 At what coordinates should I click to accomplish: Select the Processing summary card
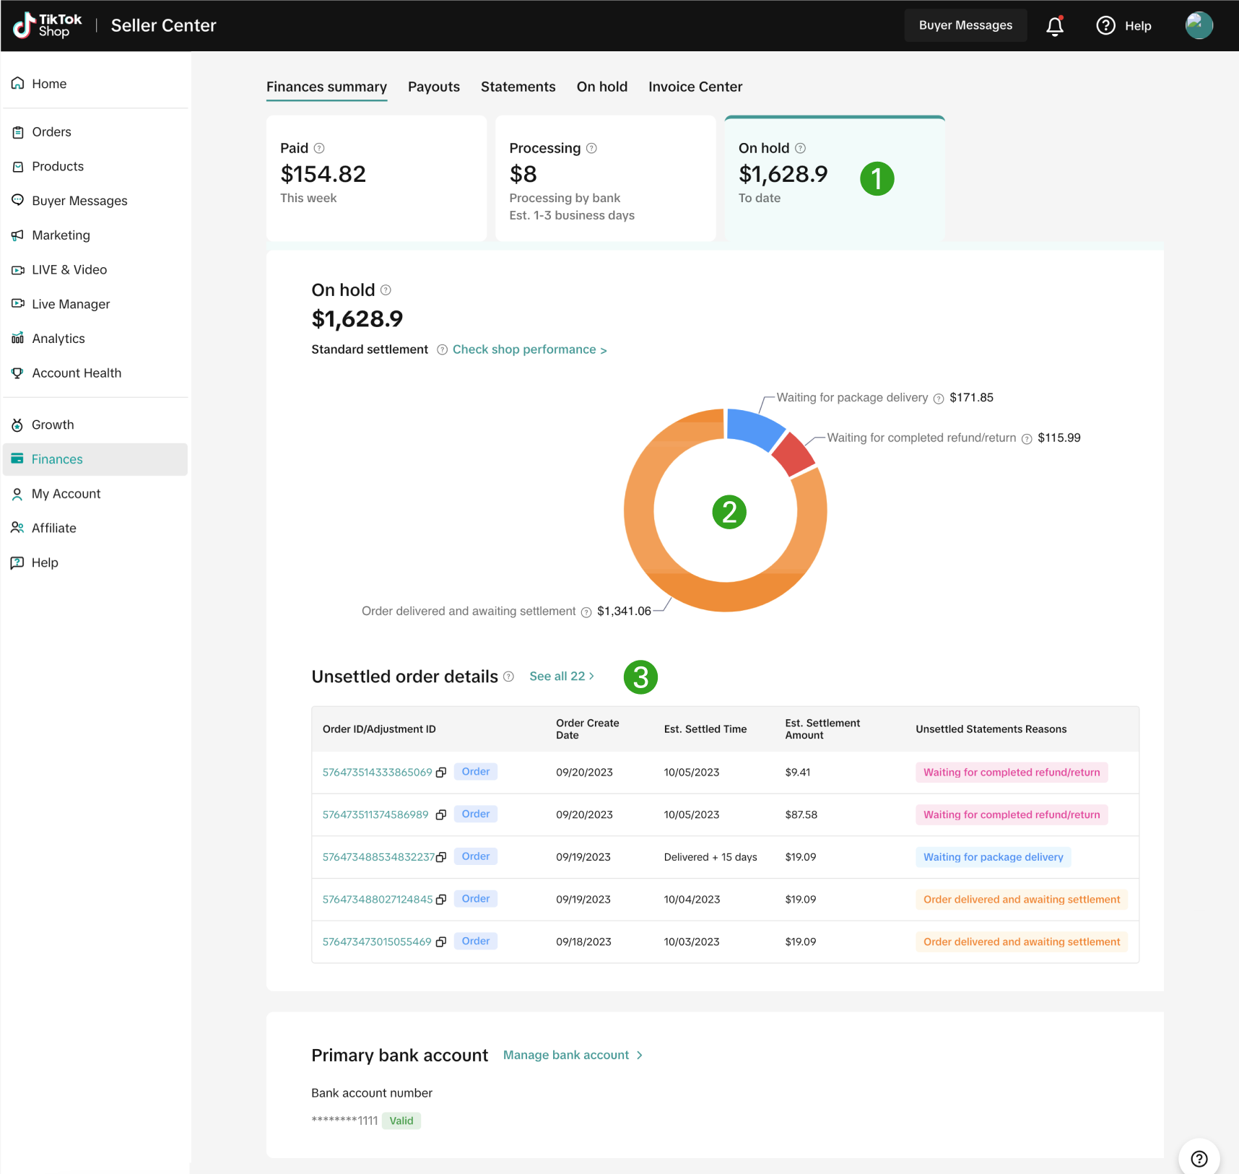pyautogui.click(x=605, y=179)
